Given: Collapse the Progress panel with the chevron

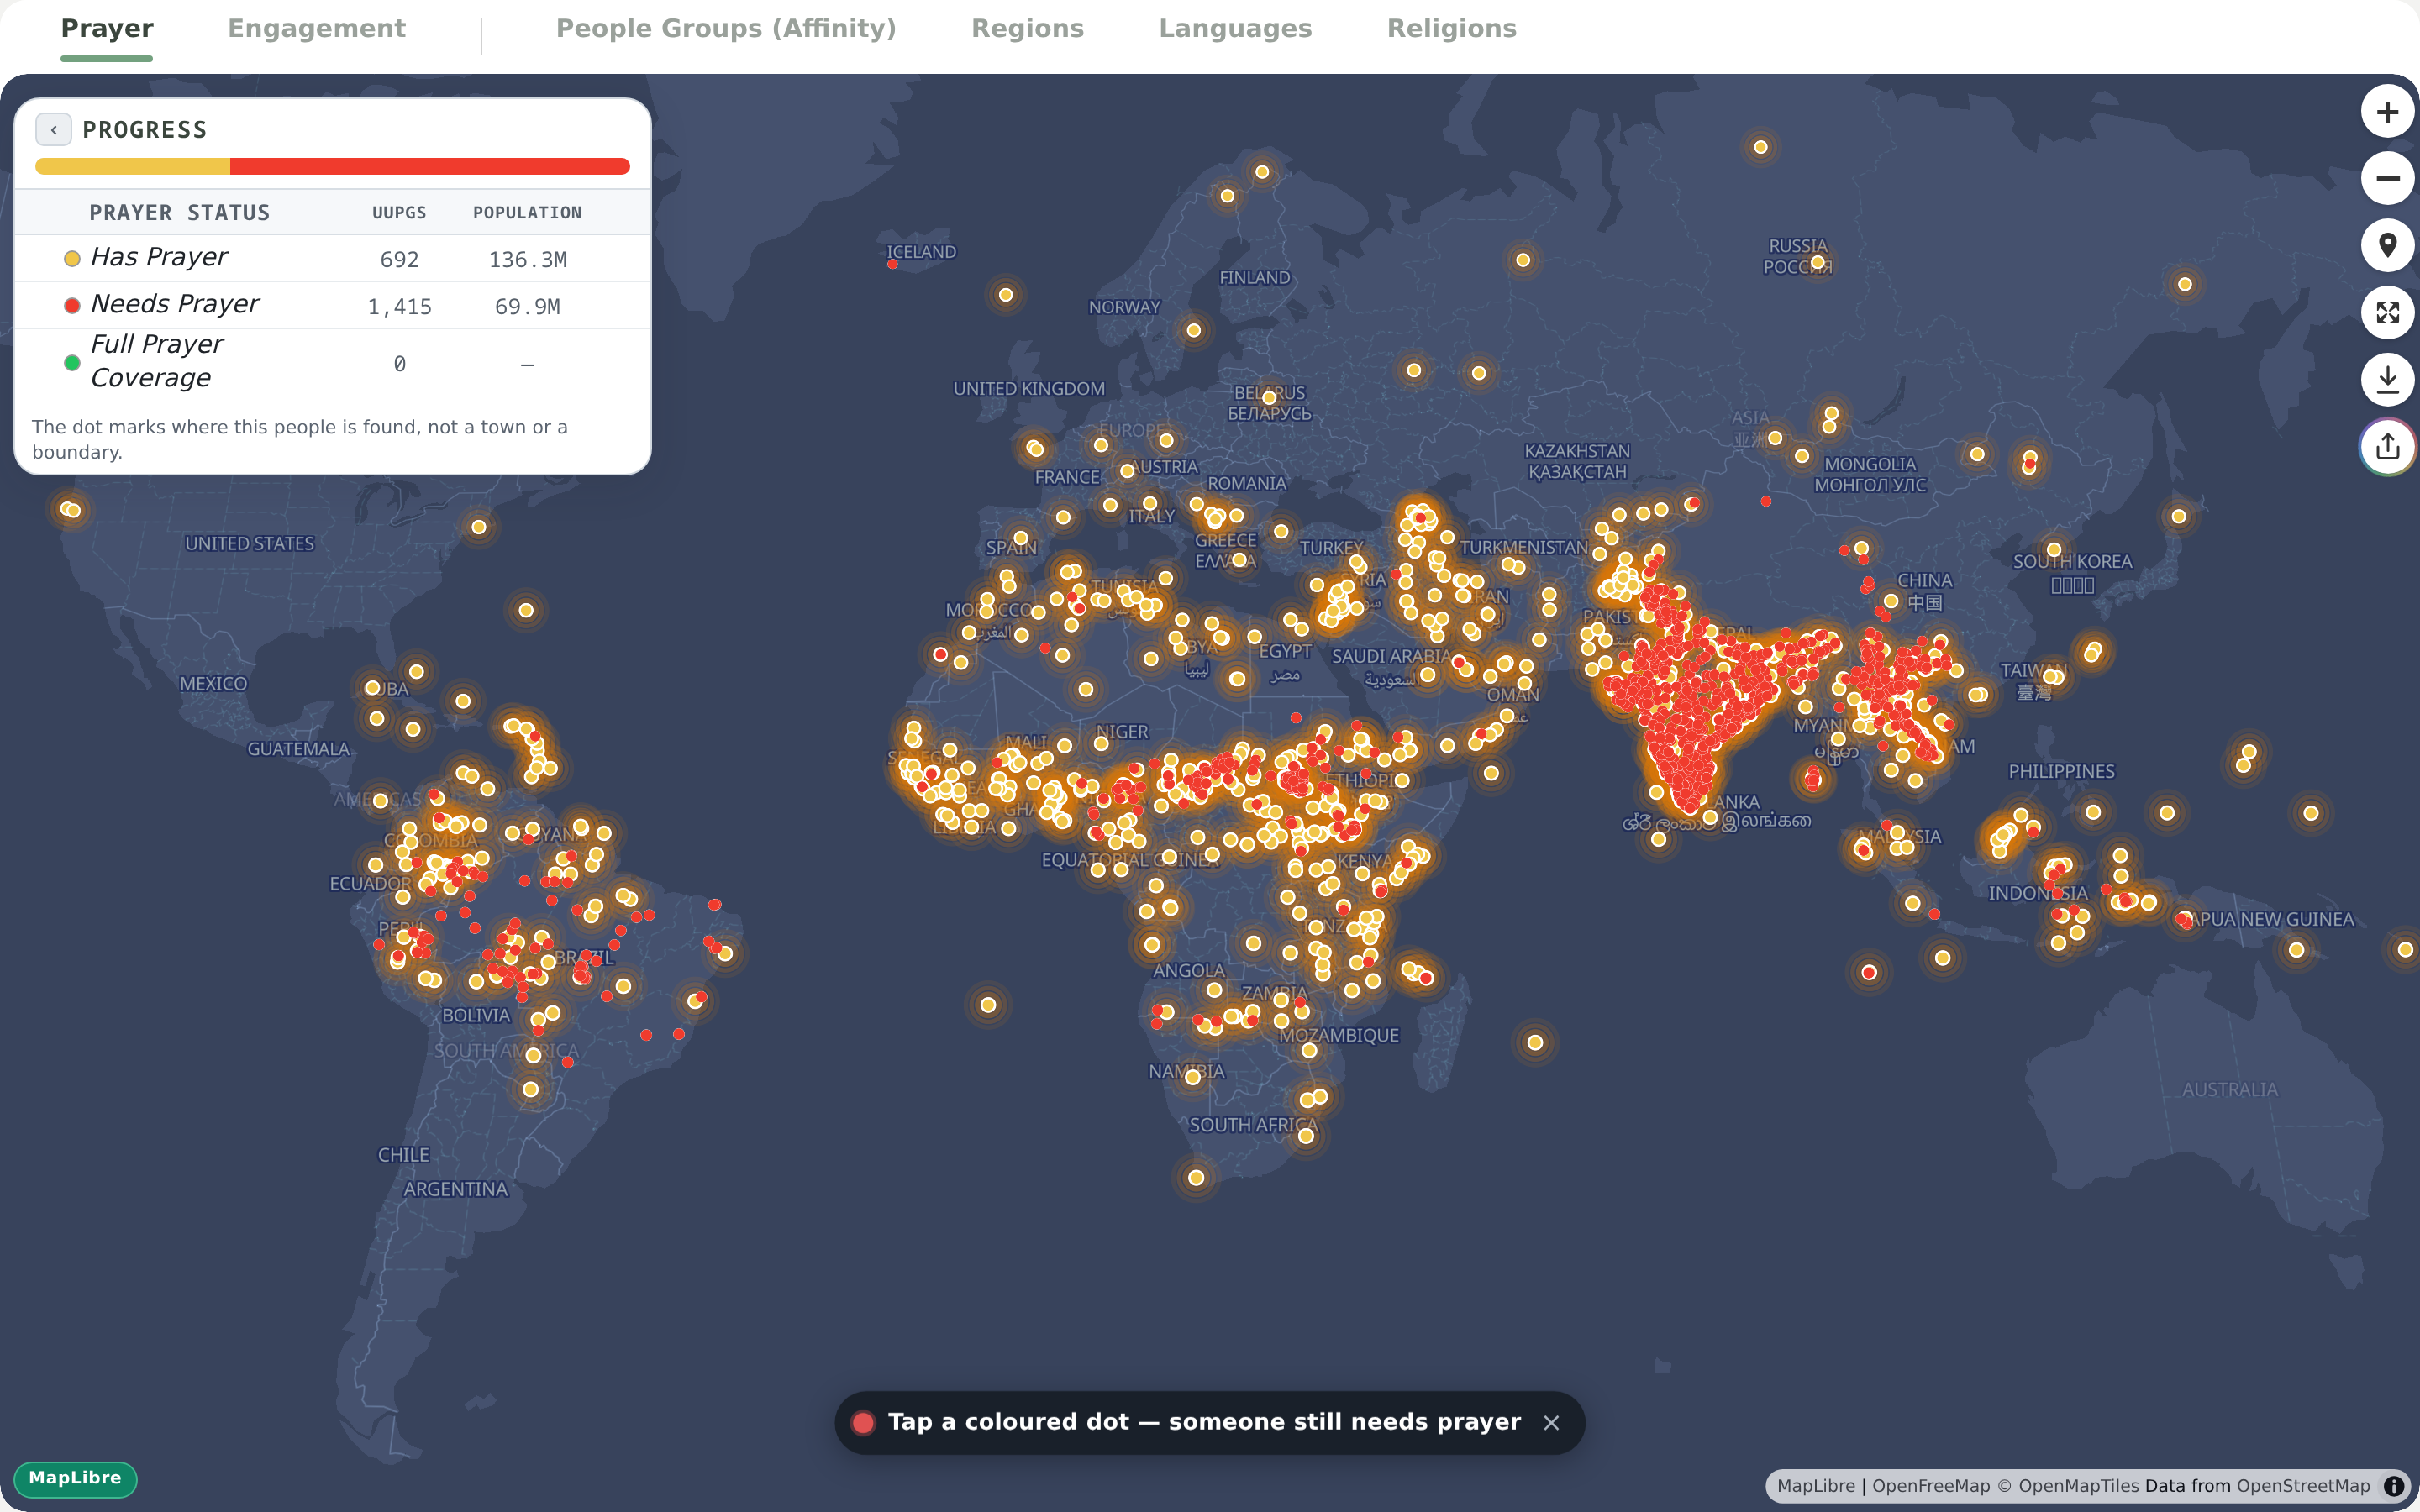Looking at the screenshot, I should pyautogui.click(x=53, y=129).
